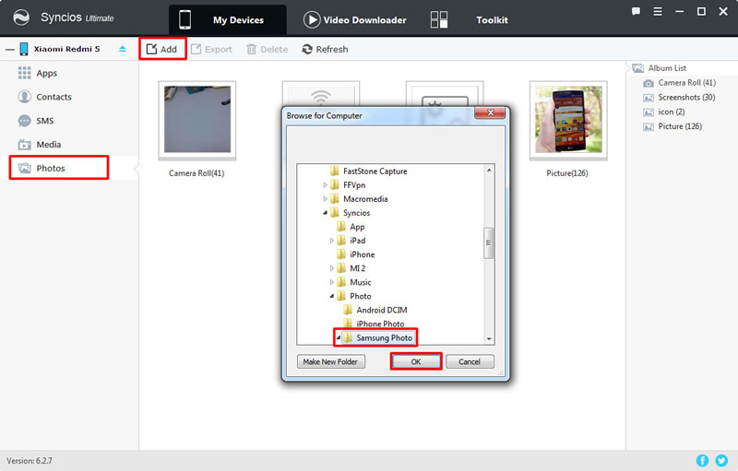This screenshot has width=738, height=471.
Task: Select Screenshots (30) in Album List
Action: tap(680, 98)
